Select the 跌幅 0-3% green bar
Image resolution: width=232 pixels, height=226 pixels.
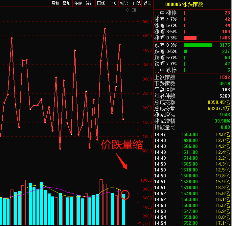198,45
